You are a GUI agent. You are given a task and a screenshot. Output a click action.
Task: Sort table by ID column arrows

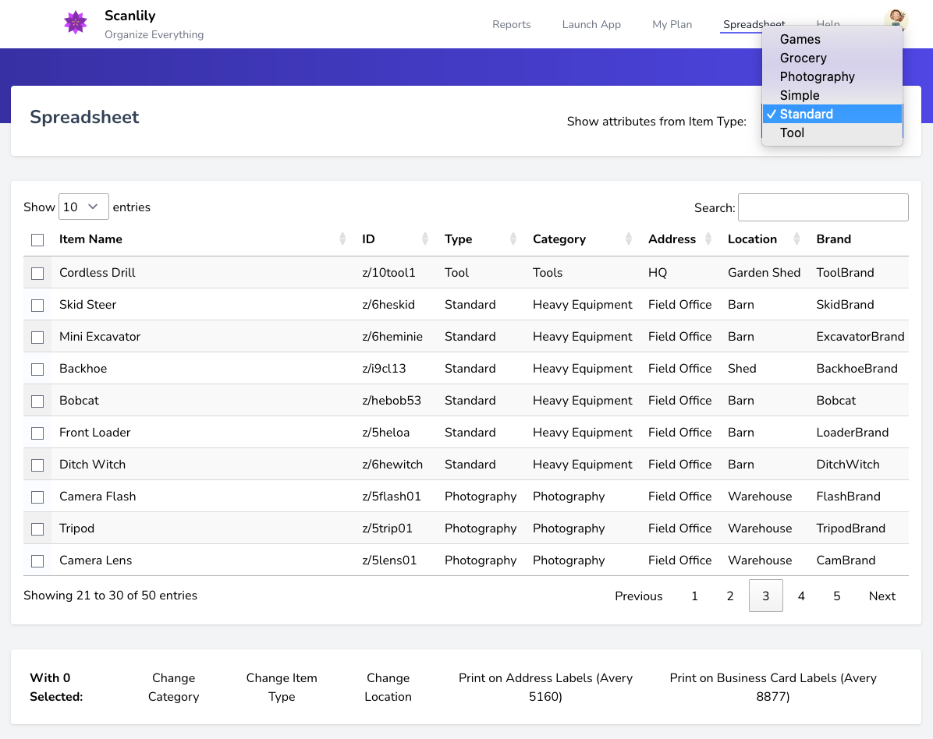coord(425,239)
